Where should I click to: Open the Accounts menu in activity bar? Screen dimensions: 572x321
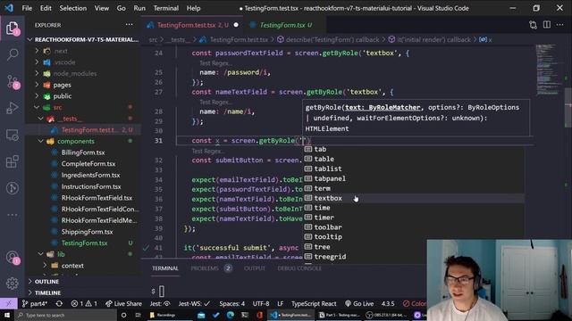tap(13, 258)
